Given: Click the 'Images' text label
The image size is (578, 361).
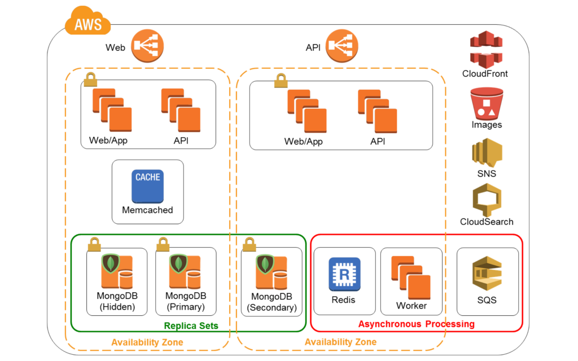Looking at the screenshot, I should pos(487,125).
